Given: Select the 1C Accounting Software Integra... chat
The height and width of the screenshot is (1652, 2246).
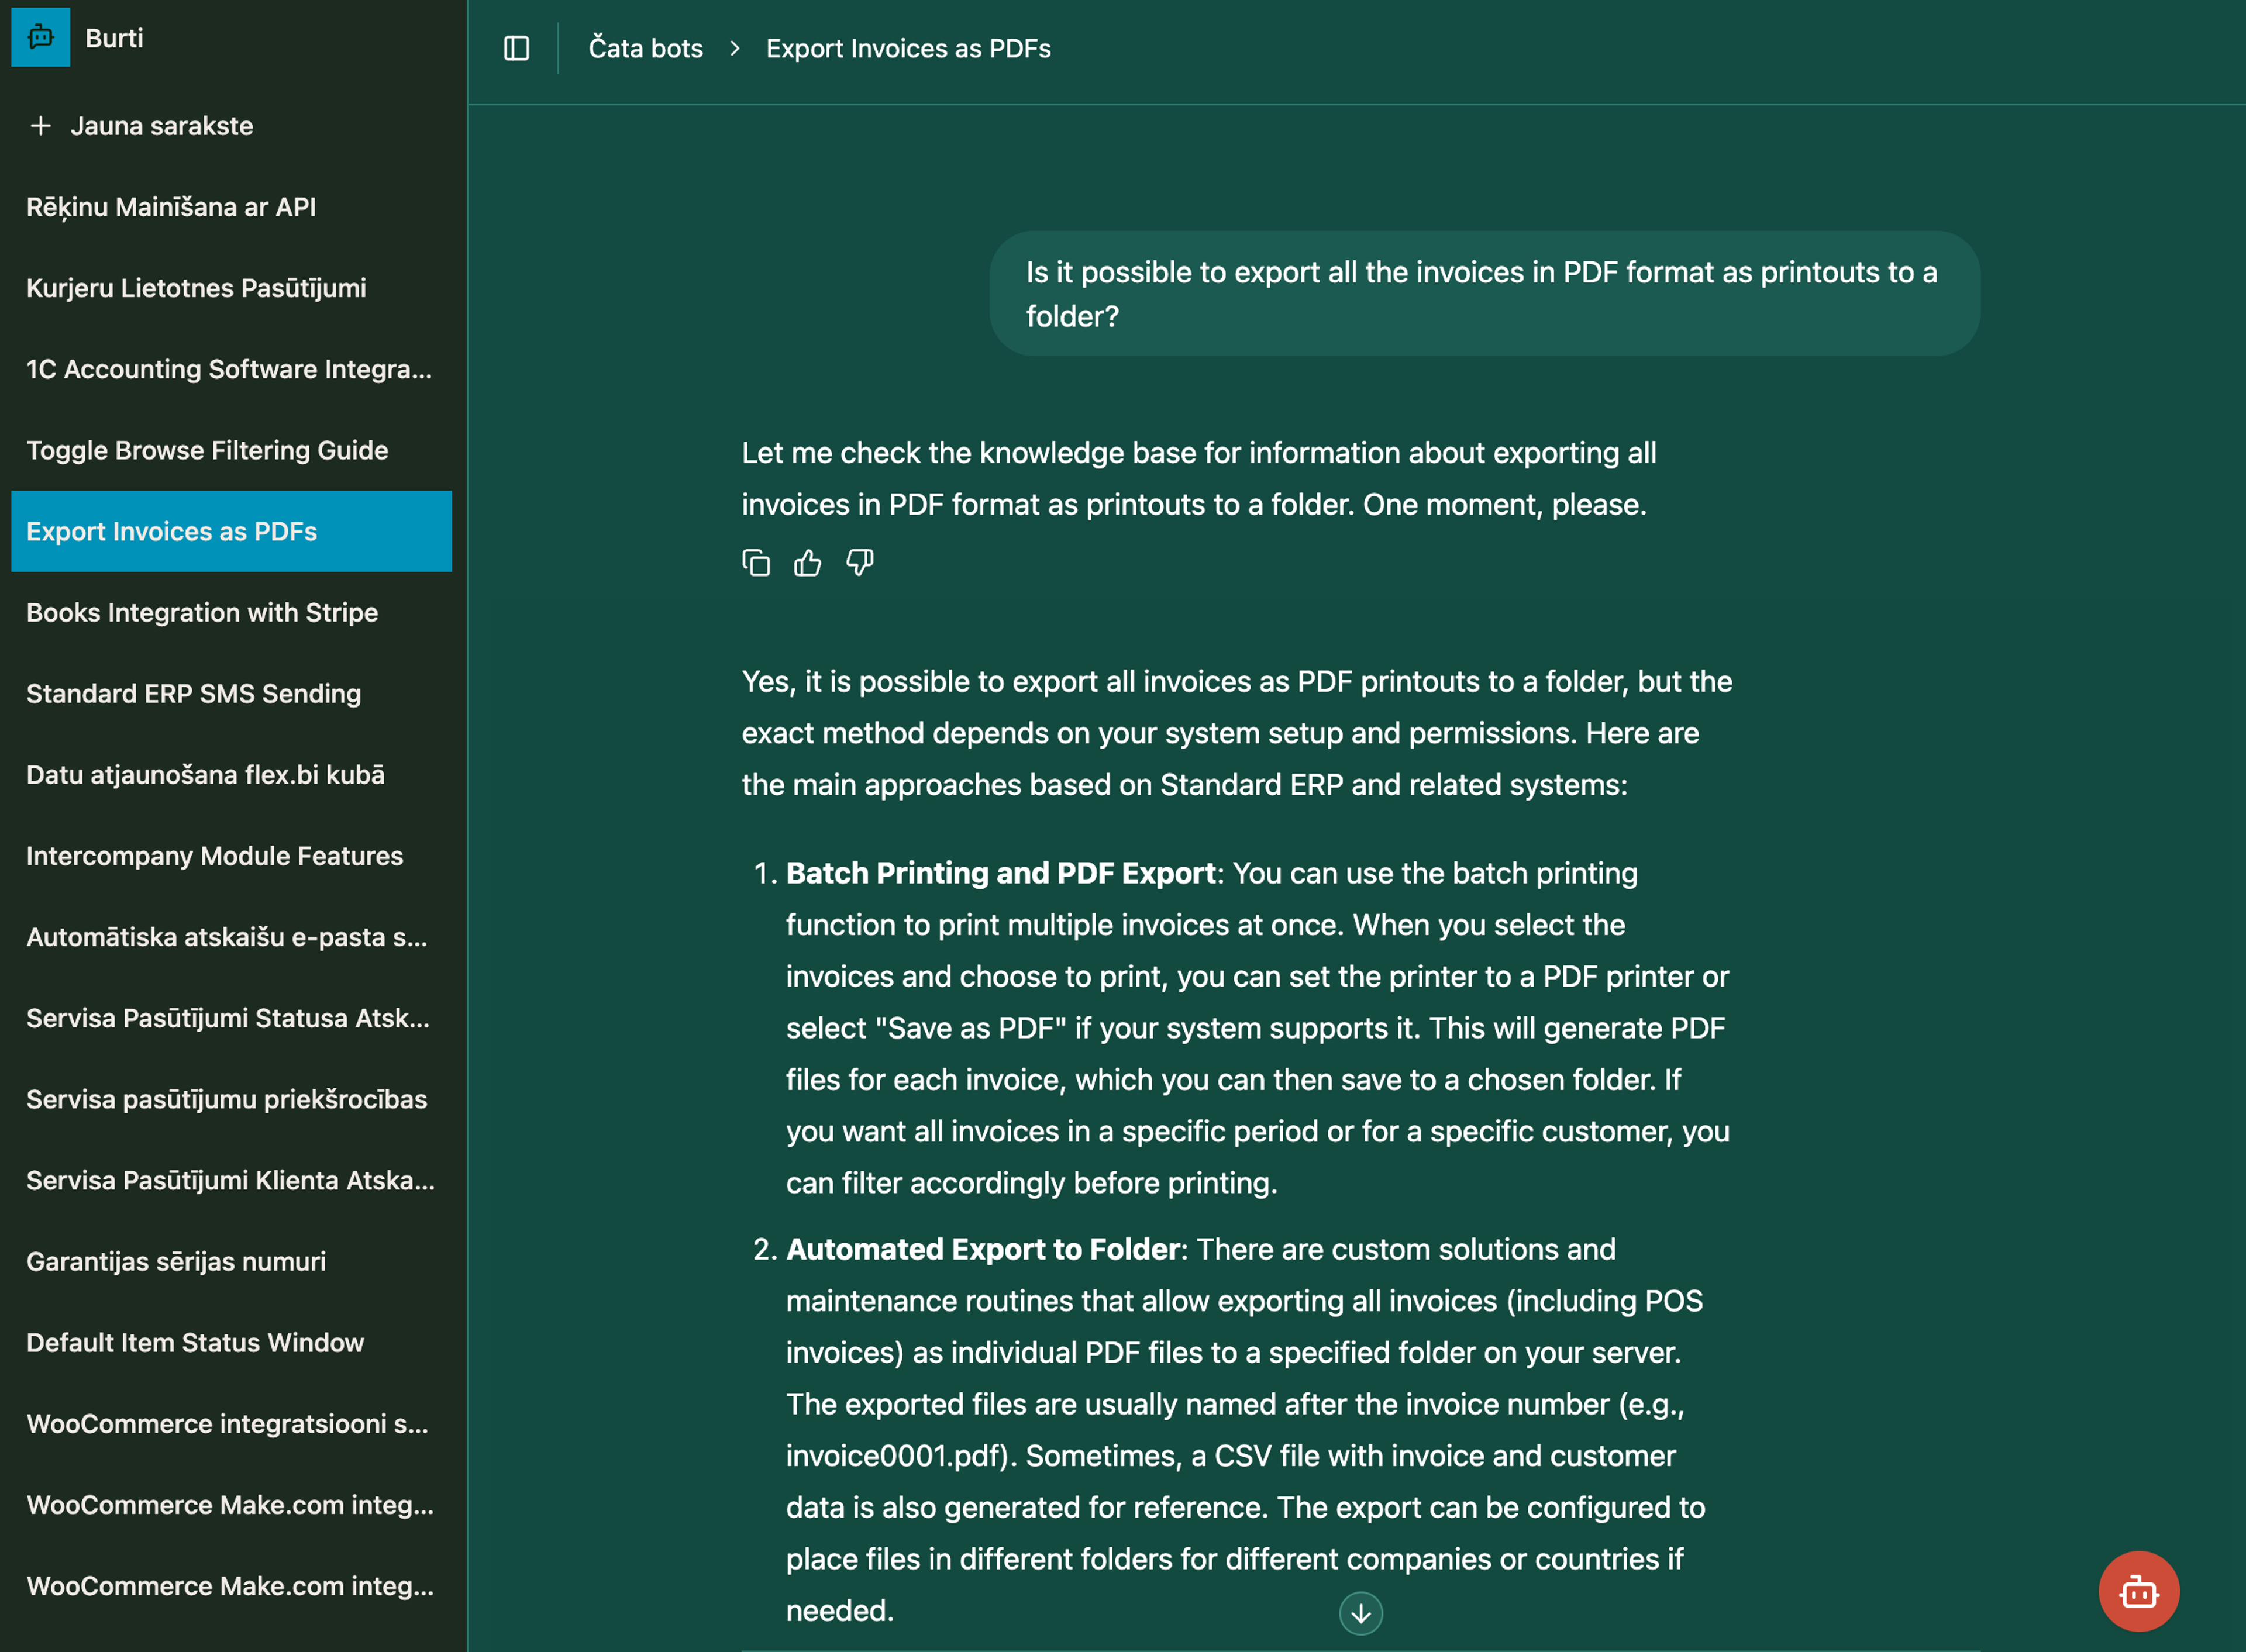Looking at the screenshot, I should pyautogui.click(x=231, y=369).
